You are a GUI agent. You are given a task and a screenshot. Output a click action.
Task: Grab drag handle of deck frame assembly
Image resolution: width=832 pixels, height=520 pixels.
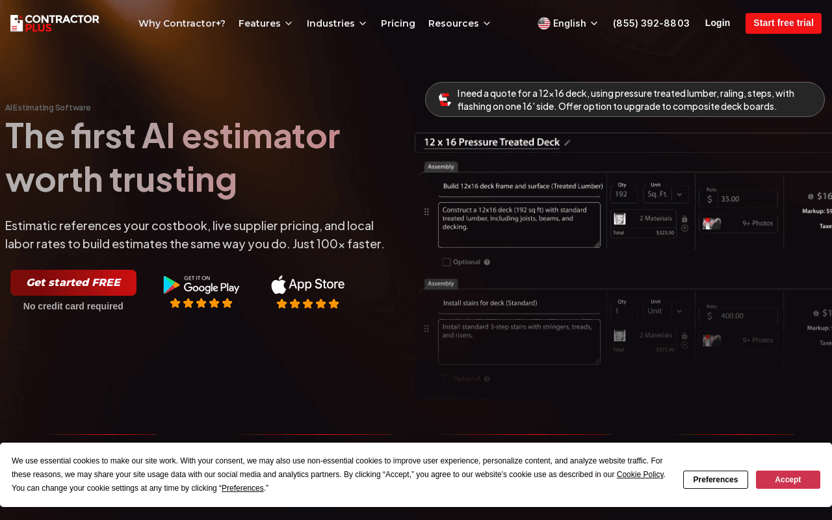pos(426,212)
